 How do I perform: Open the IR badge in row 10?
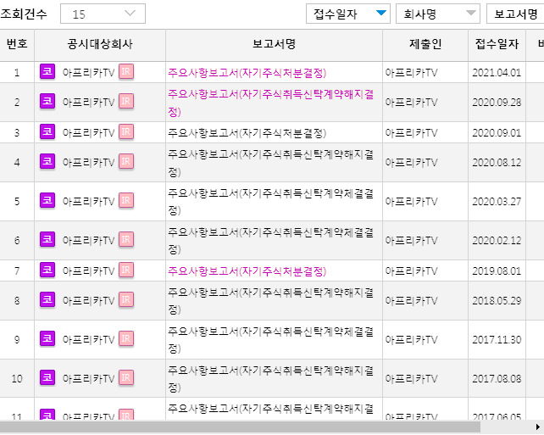(x=126, y=377)
